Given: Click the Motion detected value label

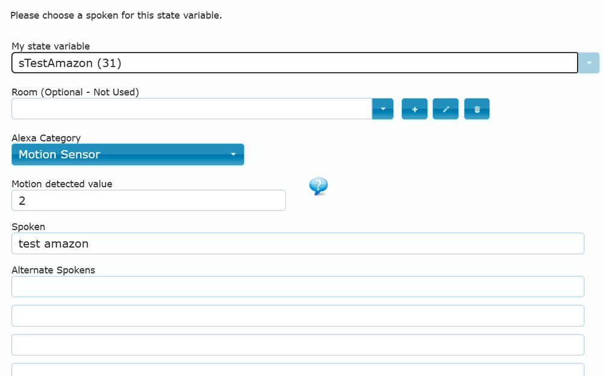Looking at the screenshot, I should [62, 184].
